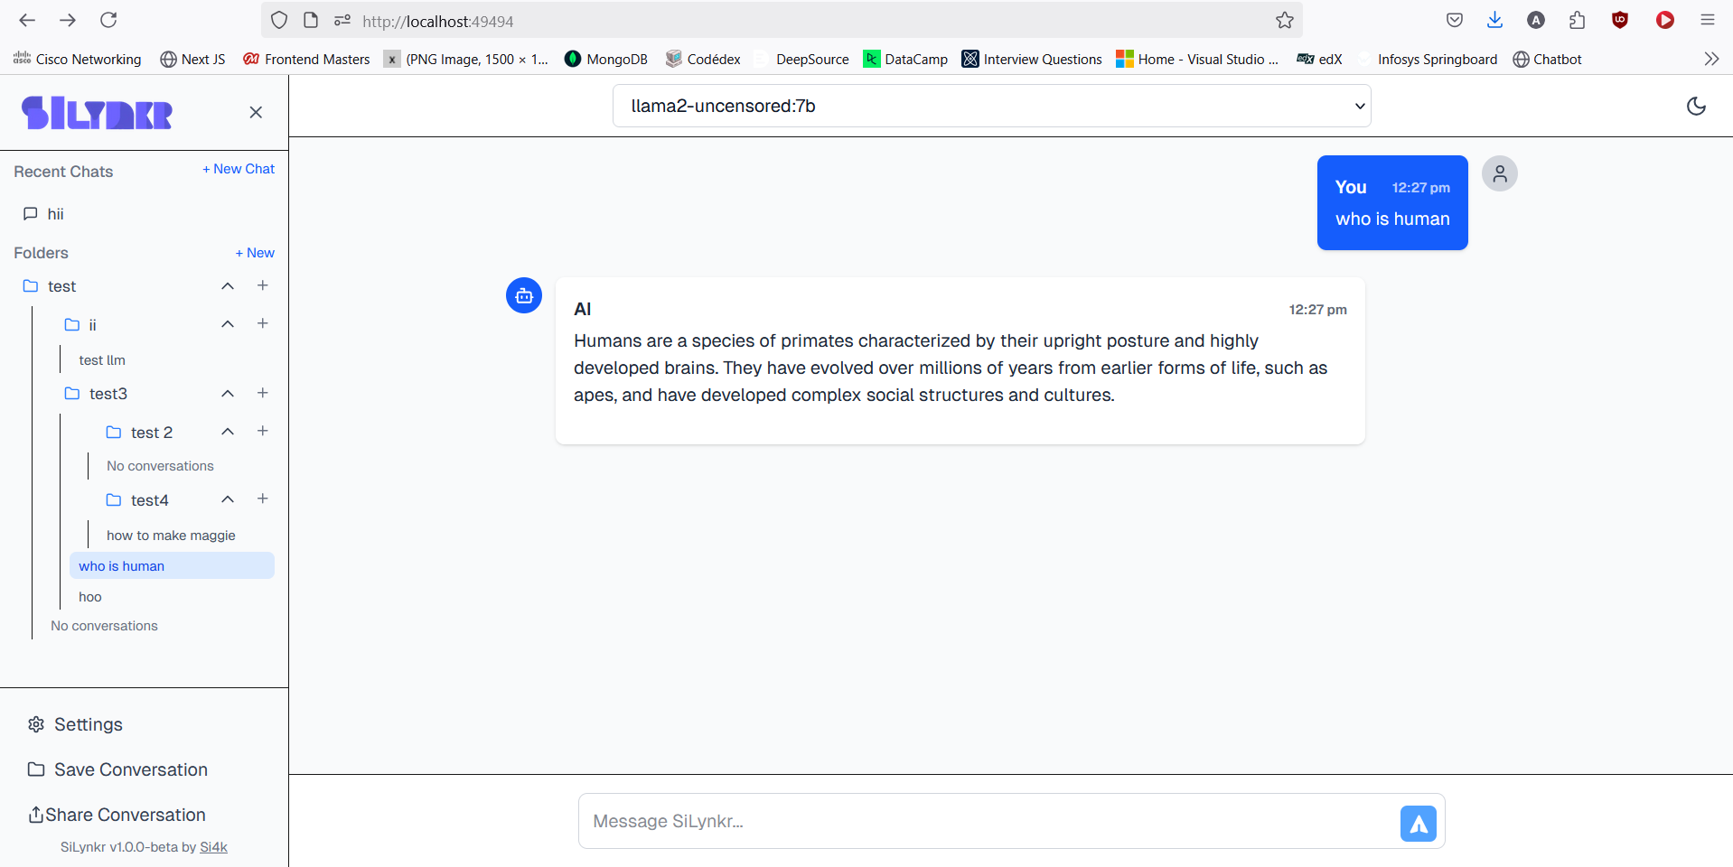Collapse the test folder chevron

point(228,285)
